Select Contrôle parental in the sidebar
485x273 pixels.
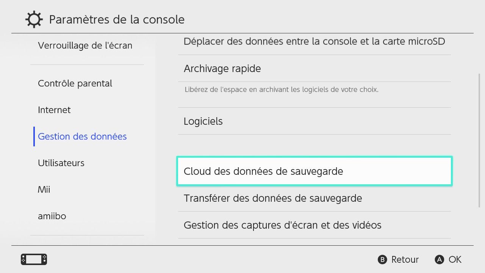pos(75,83)
